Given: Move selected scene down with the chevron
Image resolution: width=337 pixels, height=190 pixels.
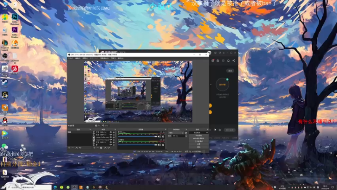Looking at the screenshot, I should tap(80, 148).
